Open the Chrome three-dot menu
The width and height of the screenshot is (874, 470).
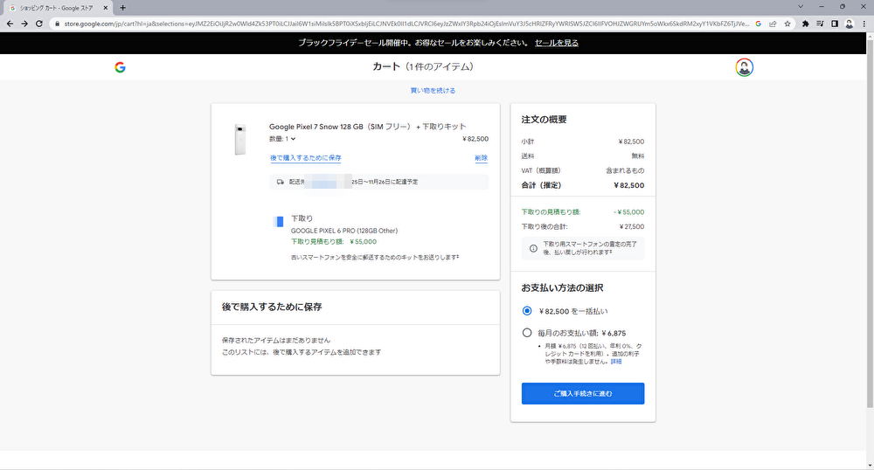point(863,24)
